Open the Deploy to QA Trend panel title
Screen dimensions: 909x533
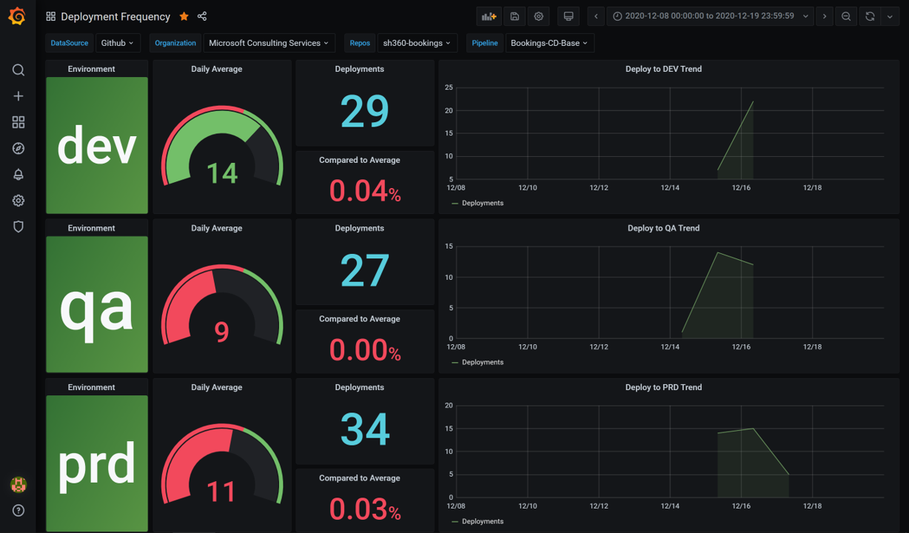[663, 228]
